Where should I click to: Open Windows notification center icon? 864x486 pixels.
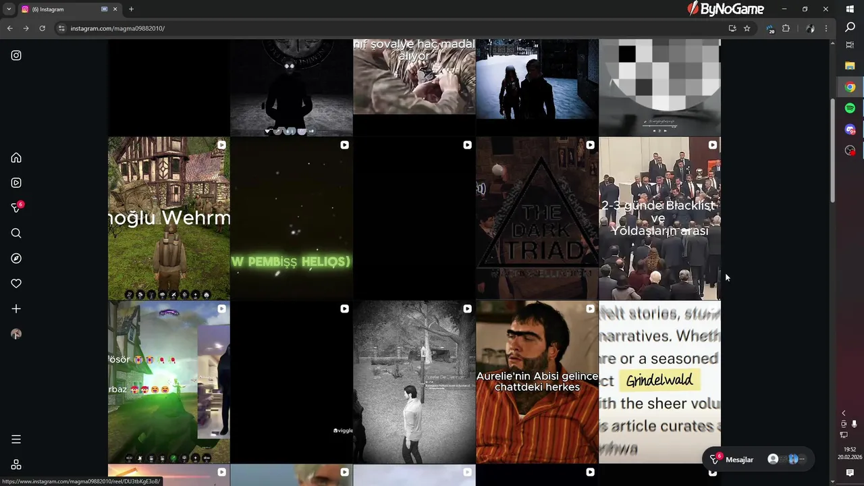click(850, 473)
